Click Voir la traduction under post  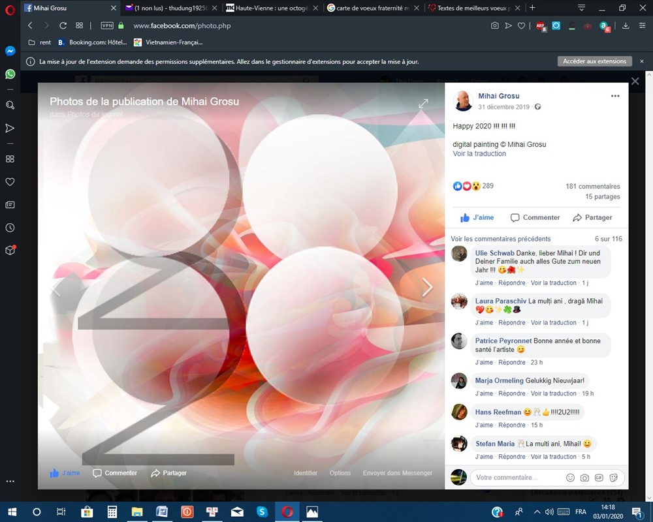pos(479,153)
